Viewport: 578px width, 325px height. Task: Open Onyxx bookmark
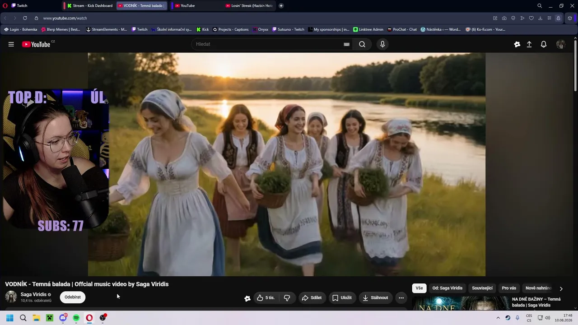(x=260, y=29)
